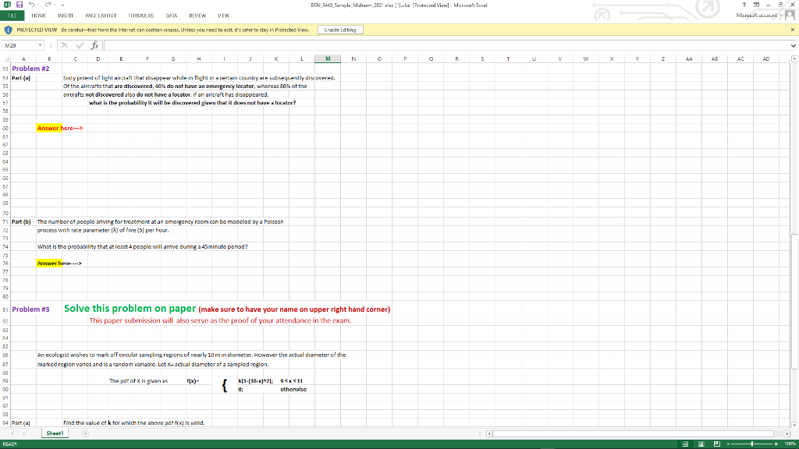The image size is (799, 449).
Task: Select cell containing Answer here text
Action: (48, 127)
